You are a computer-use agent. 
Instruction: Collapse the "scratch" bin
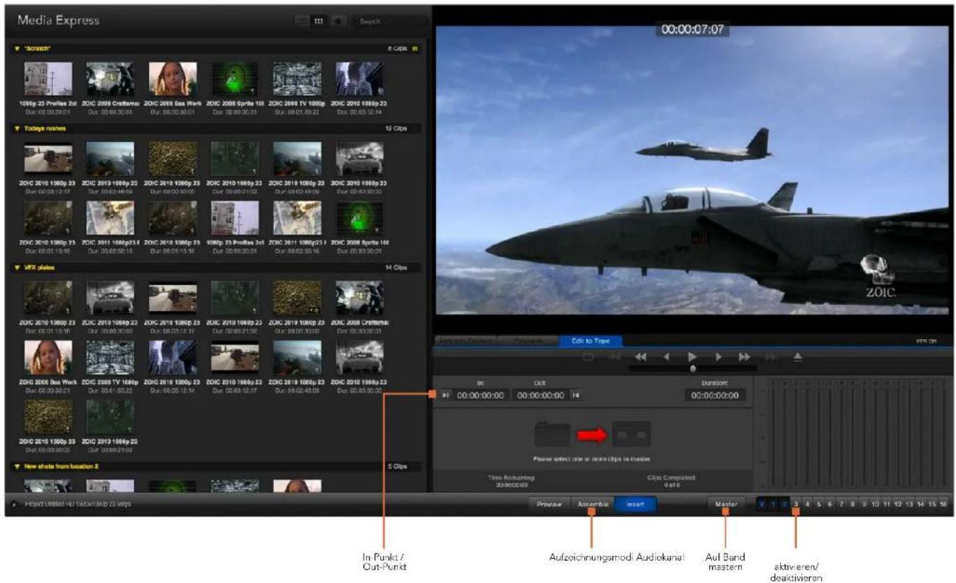17,49
